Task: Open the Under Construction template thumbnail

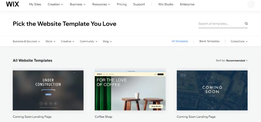Action: [x=48, y=89]
